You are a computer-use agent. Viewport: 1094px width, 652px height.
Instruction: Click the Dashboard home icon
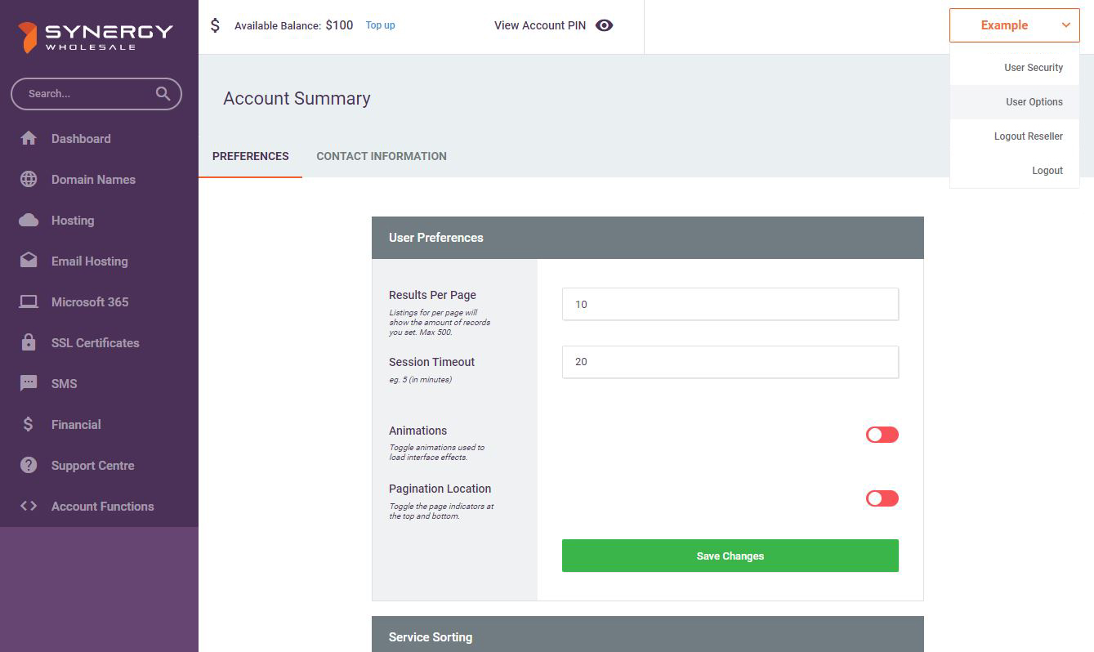(29, 139)
